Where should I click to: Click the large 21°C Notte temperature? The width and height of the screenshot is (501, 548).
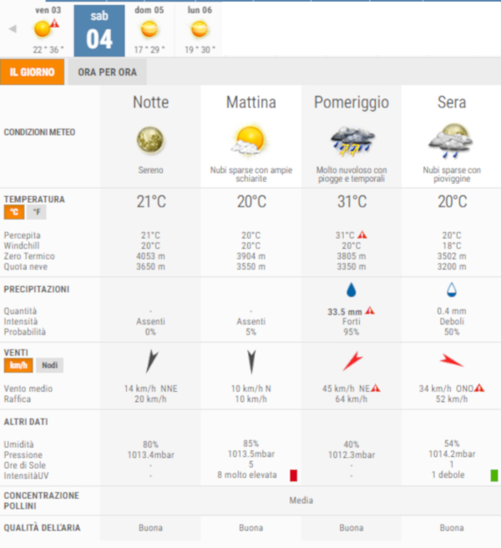151,202
